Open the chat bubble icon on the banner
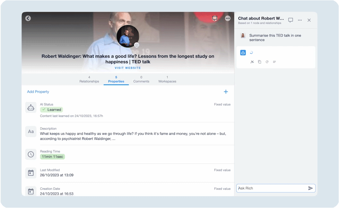This screenshot has width=339, height=208. coord(215,18)
